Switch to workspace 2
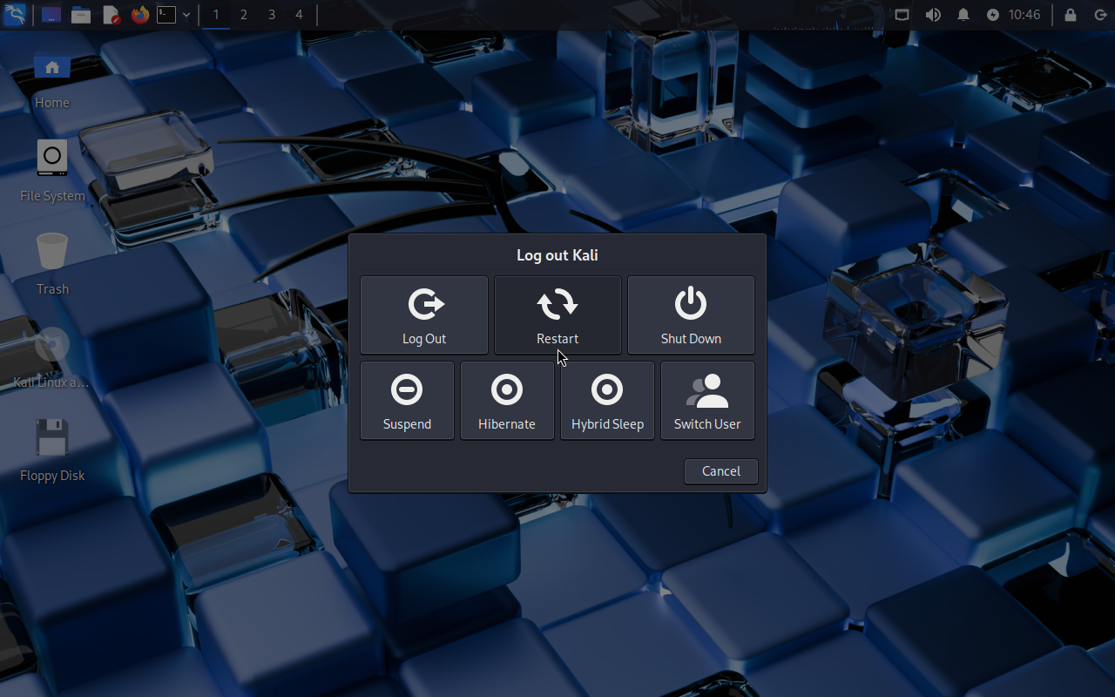The width and height of the screenshot is (1115, 697). coord(243,15)
